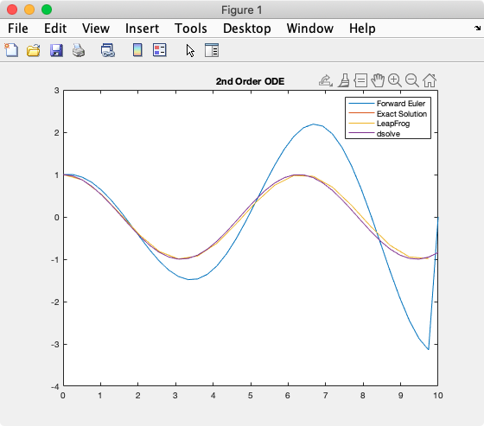Click the x-axis tick label '5'

(x=250, y=396)
